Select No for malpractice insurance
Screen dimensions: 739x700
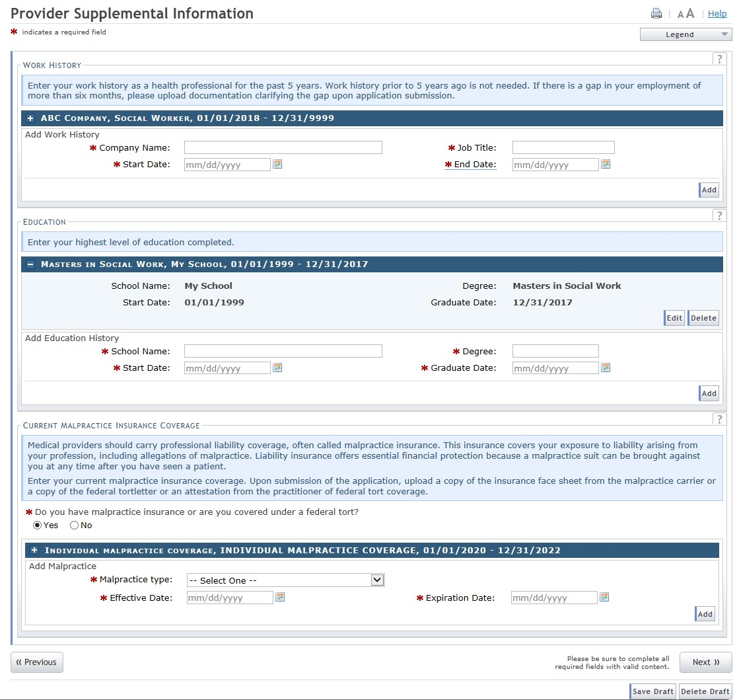pos(74,525)
